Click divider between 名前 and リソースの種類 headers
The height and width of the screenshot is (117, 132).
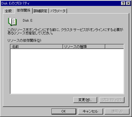(63, 47)
